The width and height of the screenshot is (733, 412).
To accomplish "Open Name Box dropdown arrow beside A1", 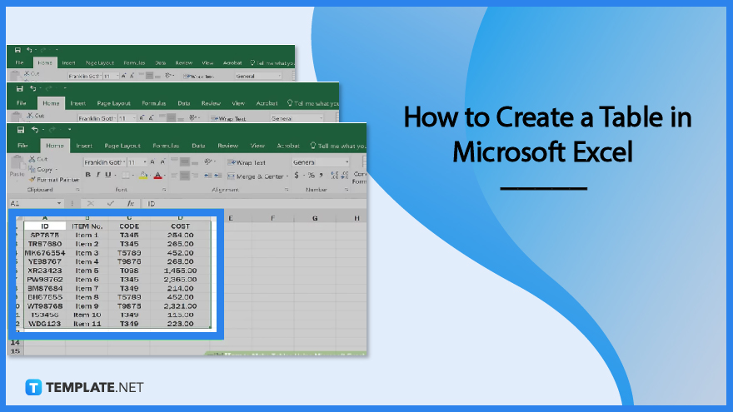I will coord(59,203).
